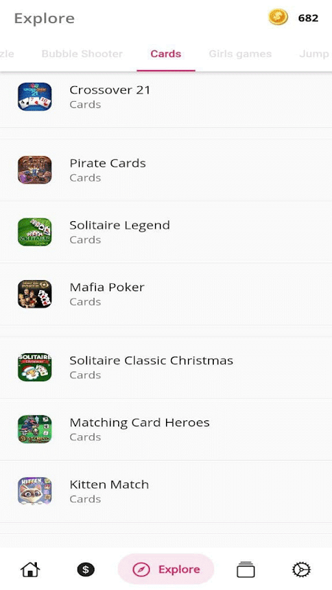Open the settings gear icon
Screen dimensions: 332x590
(301, 569)
